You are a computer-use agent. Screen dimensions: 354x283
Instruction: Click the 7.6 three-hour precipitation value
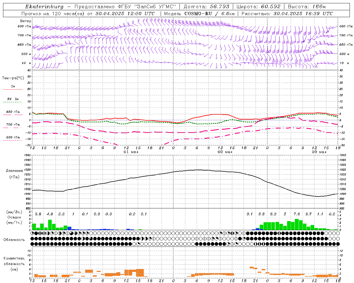tap(297, 214)
